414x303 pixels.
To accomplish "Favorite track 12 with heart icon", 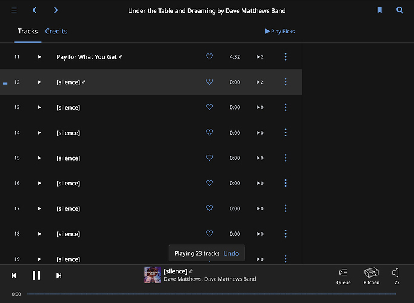I will coord(209,82).
